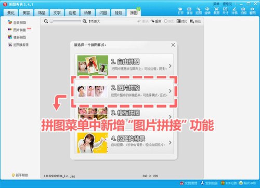Viewport: 260px width, 188px height.
Task: Close the collage style dialog
Action: click(173, 45)
